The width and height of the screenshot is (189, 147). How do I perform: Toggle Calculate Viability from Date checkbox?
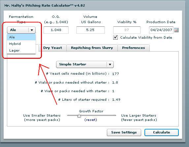(x=115, y=37)
